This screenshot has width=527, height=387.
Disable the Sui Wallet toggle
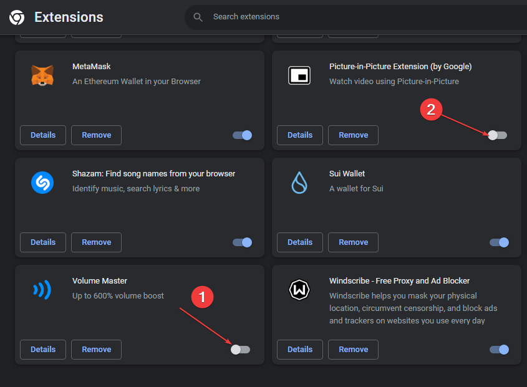click(x=499, y=242)
